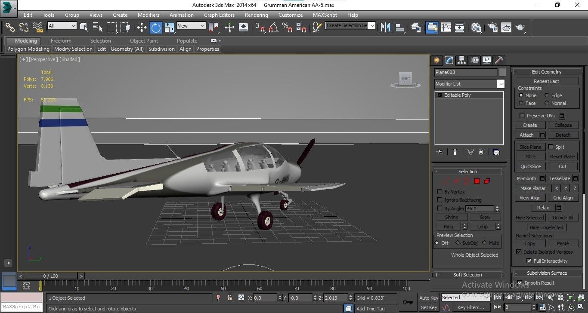Image resolution: width=588 pixels, height=313 pixels.
Task: Select the Edge constraint radio button
Action: [547, 95]
